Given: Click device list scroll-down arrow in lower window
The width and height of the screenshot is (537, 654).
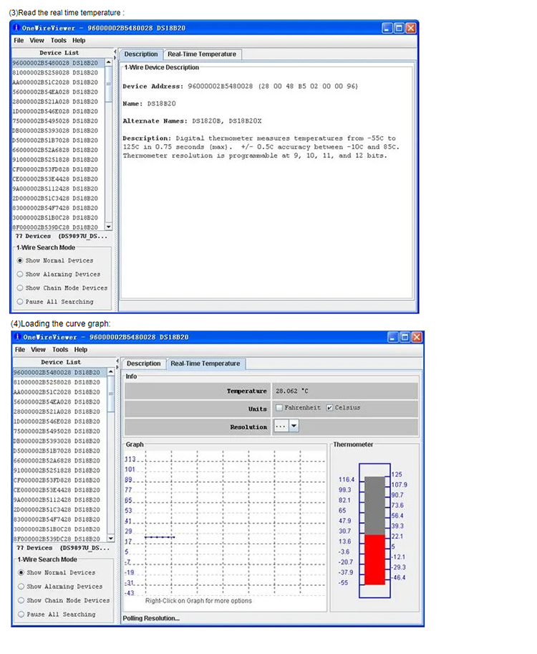Looking at the screenshot, I should (x=111, y=538).
